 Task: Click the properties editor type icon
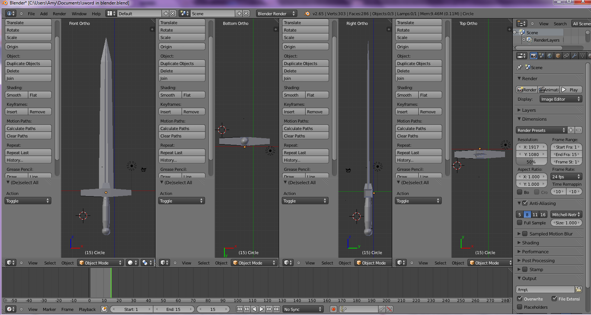coord(522,56)
